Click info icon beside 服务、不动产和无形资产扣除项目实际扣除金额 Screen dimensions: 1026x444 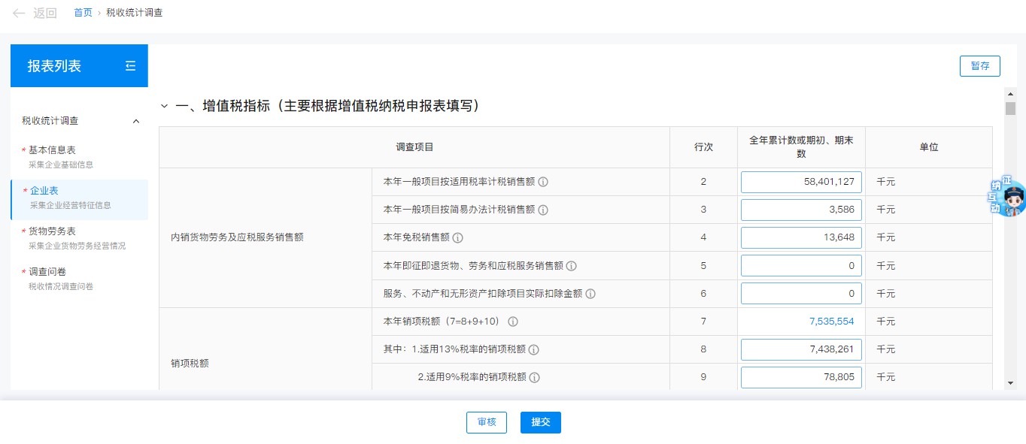click(590, 294)
